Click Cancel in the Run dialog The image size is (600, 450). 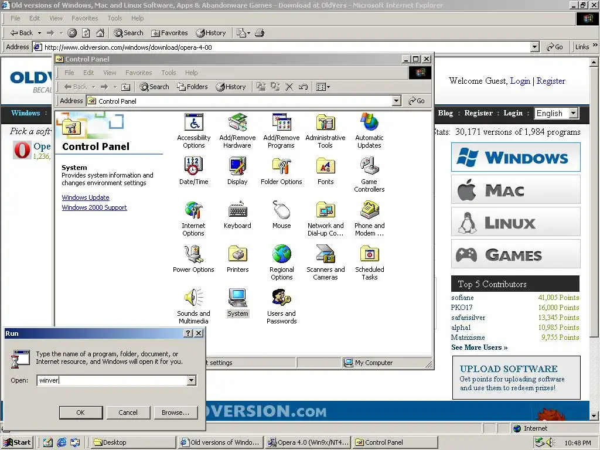click(x=128, y=412)
